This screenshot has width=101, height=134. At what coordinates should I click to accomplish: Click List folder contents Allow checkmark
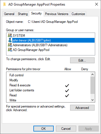click(67, 91)
